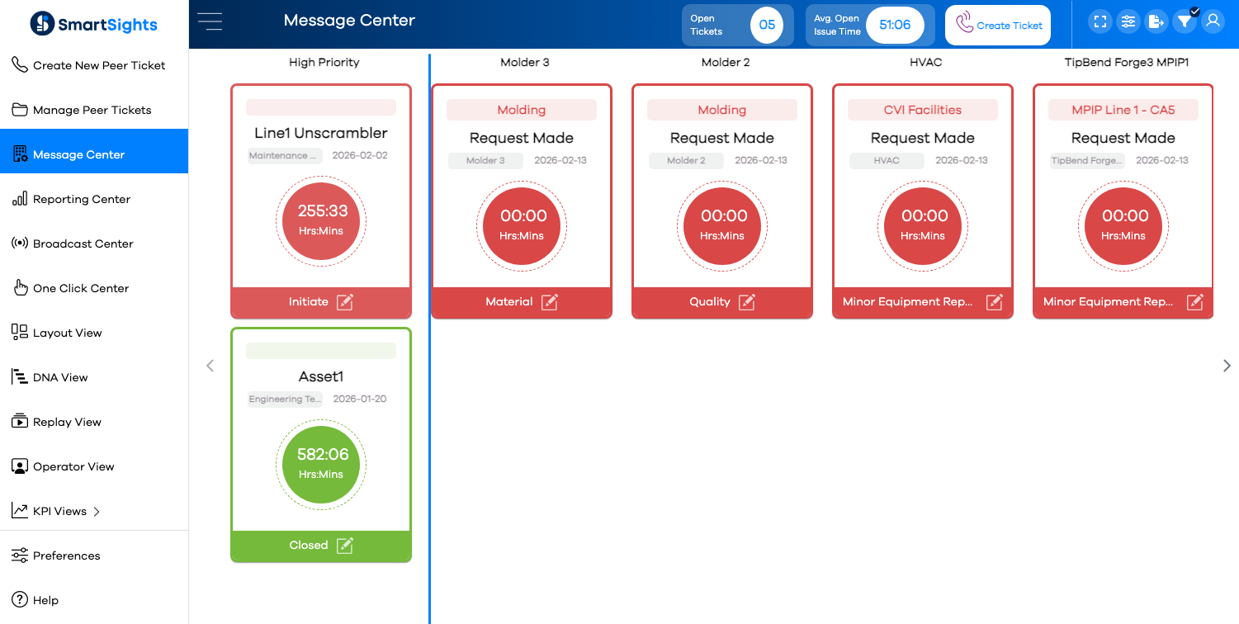Click the green 582:06 timer circle
The width and height of the screenshot is (1239, 624).
coord(321,465)
